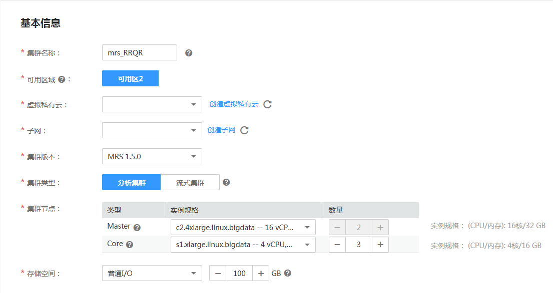
Task: Open the 虚拟私有云 dropdown
Action: (152, 104)
